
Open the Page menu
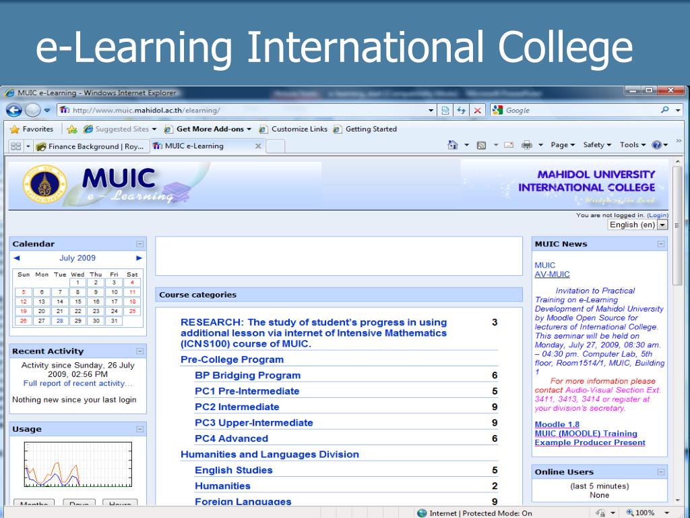click(563, 145)
